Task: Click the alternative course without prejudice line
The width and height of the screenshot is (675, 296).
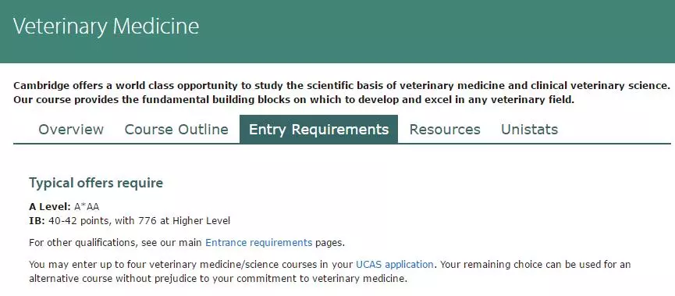Action: [218, 278]
